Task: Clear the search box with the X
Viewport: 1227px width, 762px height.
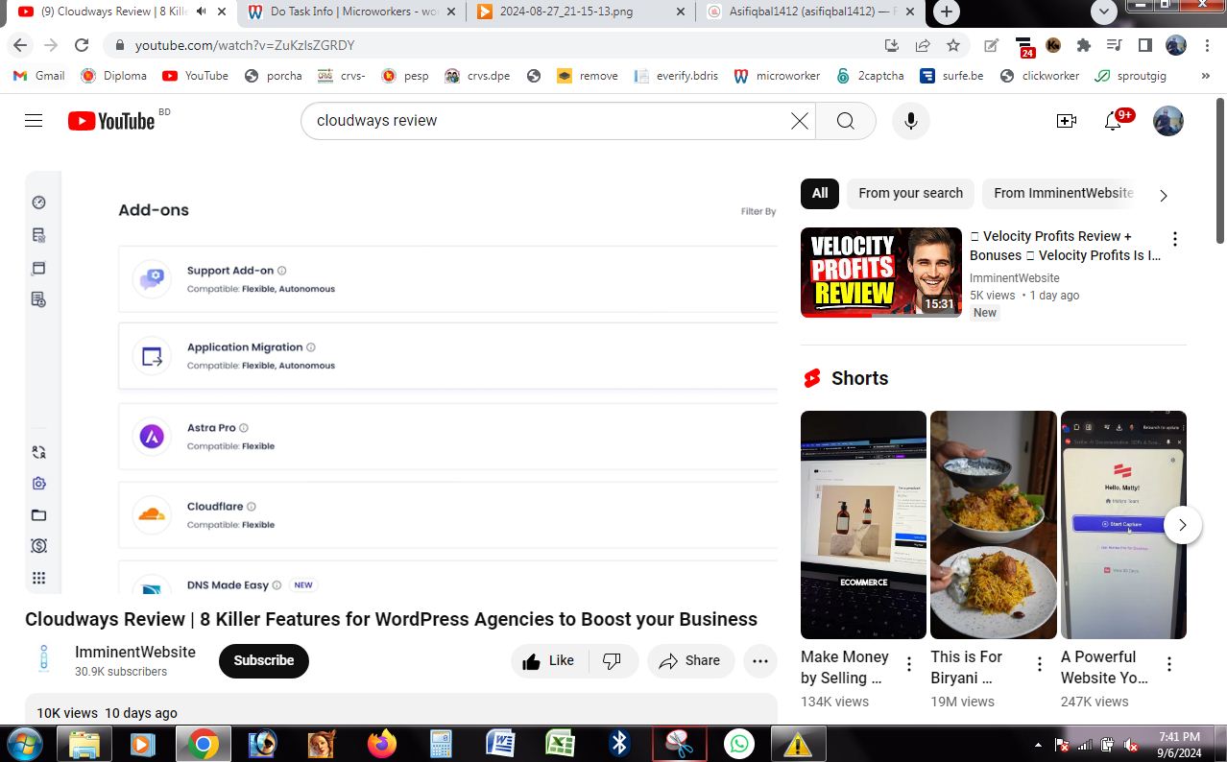Action: [x=799, y=121]
